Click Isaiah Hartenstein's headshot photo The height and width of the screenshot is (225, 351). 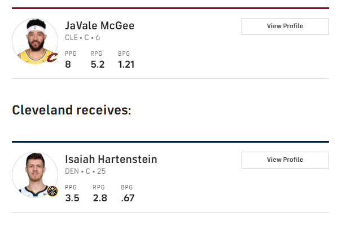(35, 175)
